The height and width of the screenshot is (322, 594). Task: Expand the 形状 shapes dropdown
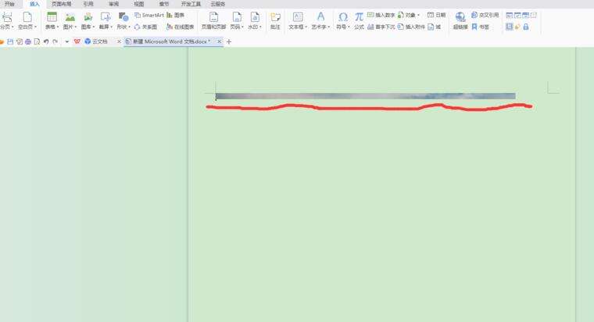(129, 27)
